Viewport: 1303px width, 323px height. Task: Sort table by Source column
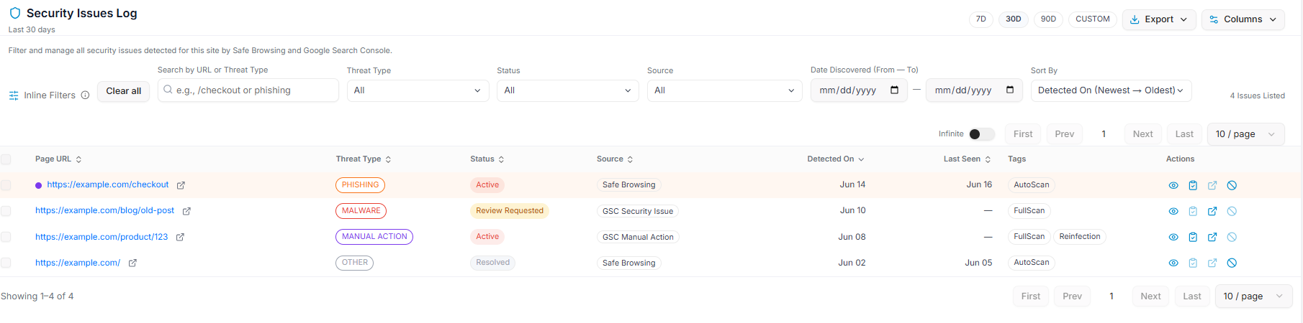coord(615,159)
